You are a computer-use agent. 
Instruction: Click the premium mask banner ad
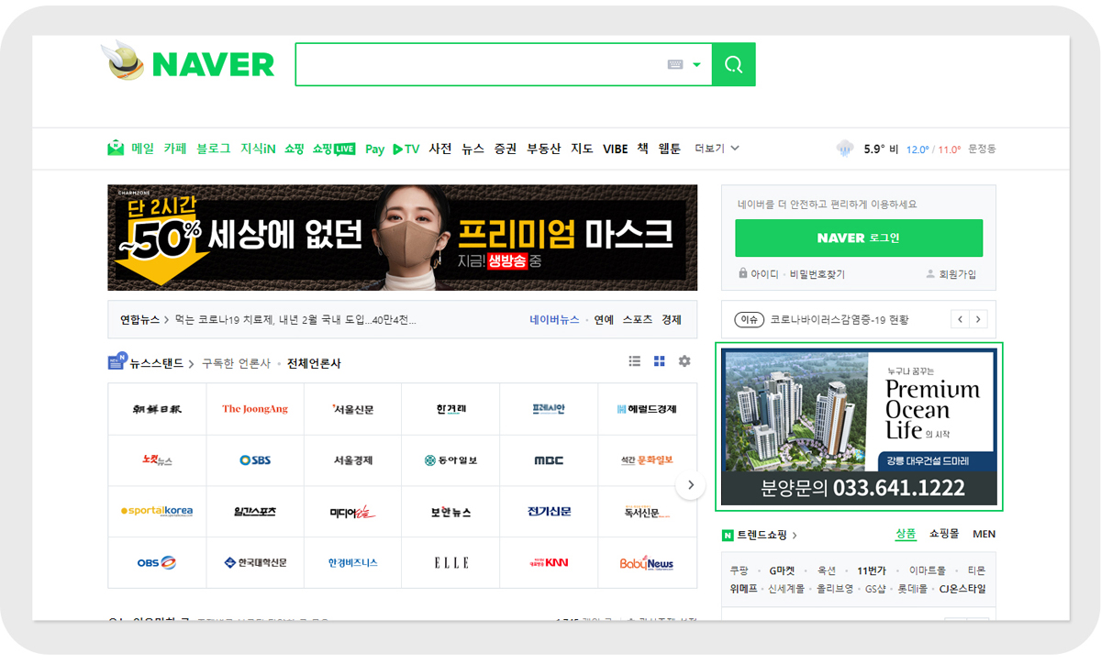click(x=402, y=238)
